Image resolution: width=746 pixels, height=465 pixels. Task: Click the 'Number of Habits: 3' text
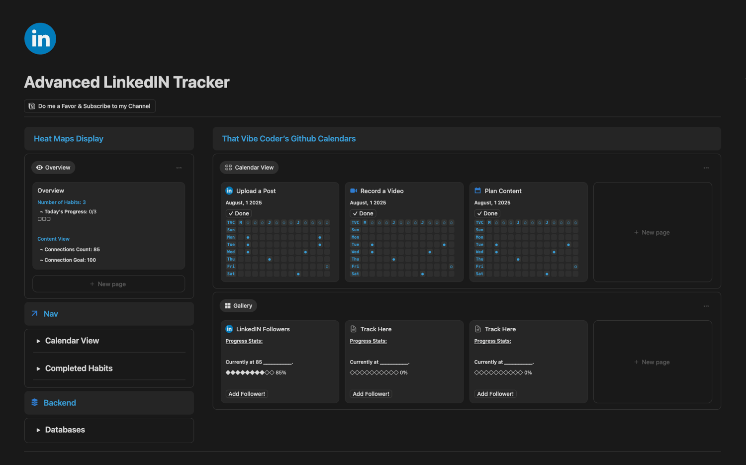coord(62,202)
